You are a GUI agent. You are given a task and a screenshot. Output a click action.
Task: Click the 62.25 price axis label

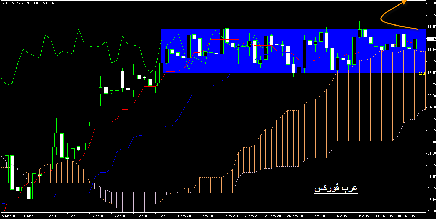pos(431,15)
